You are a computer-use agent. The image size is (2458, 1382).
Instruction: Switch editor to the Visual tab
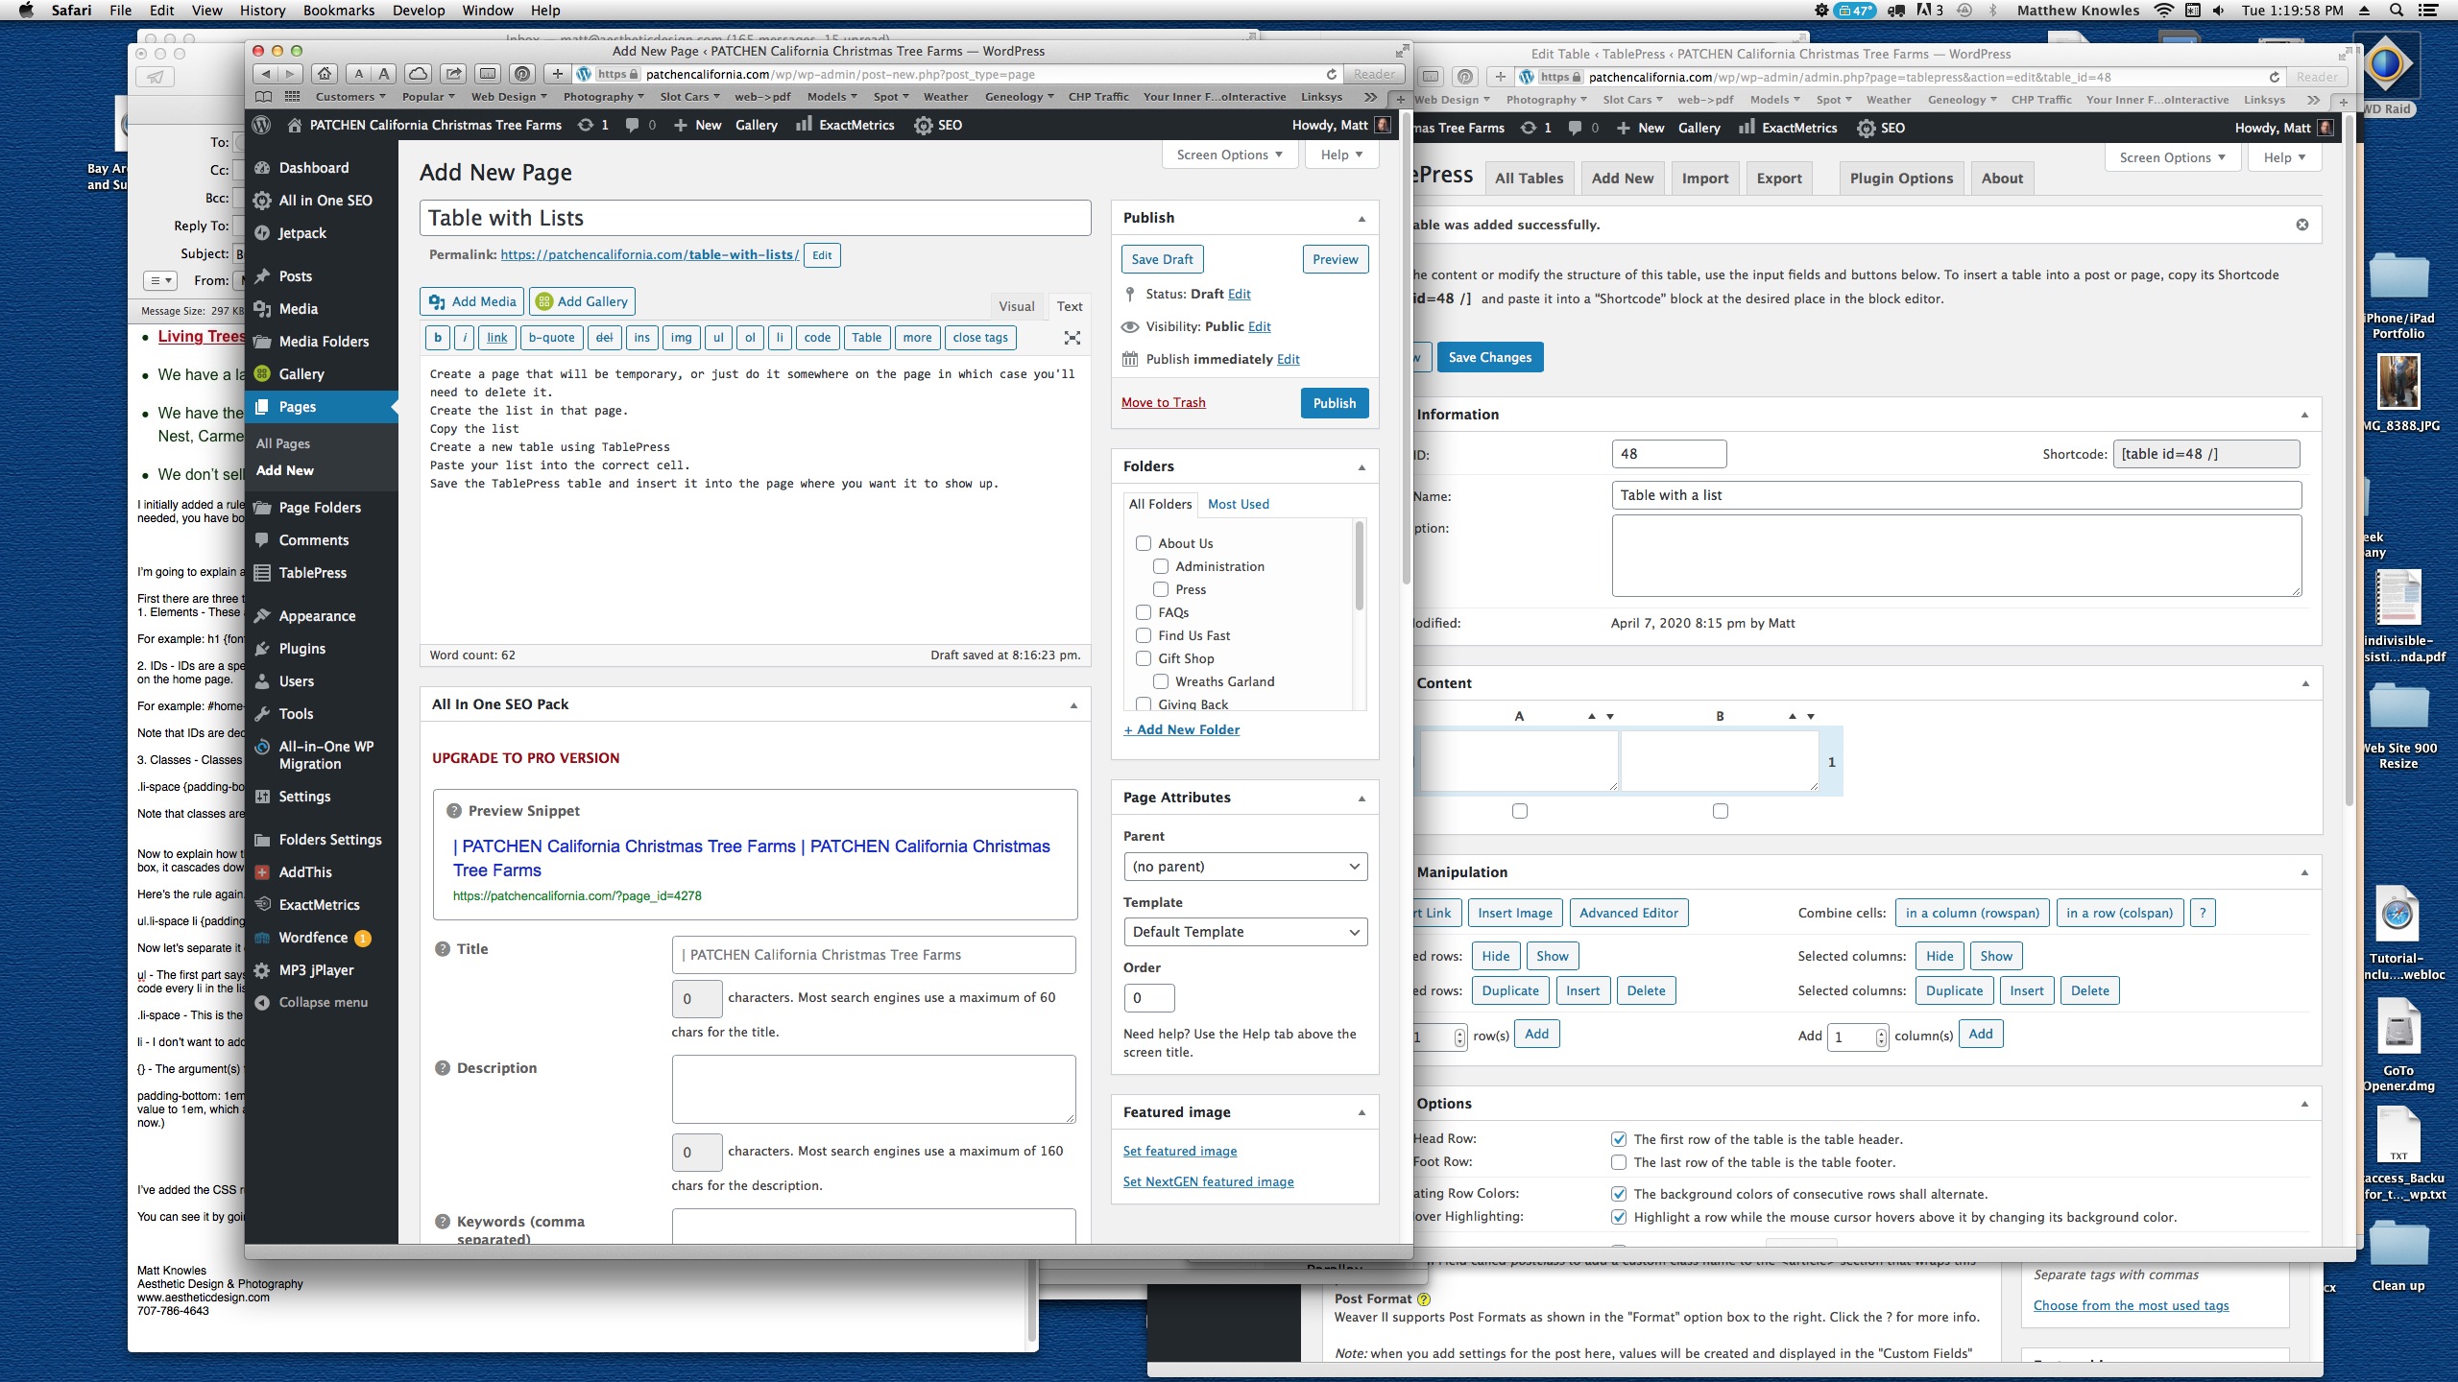[x=1016, y=306]
